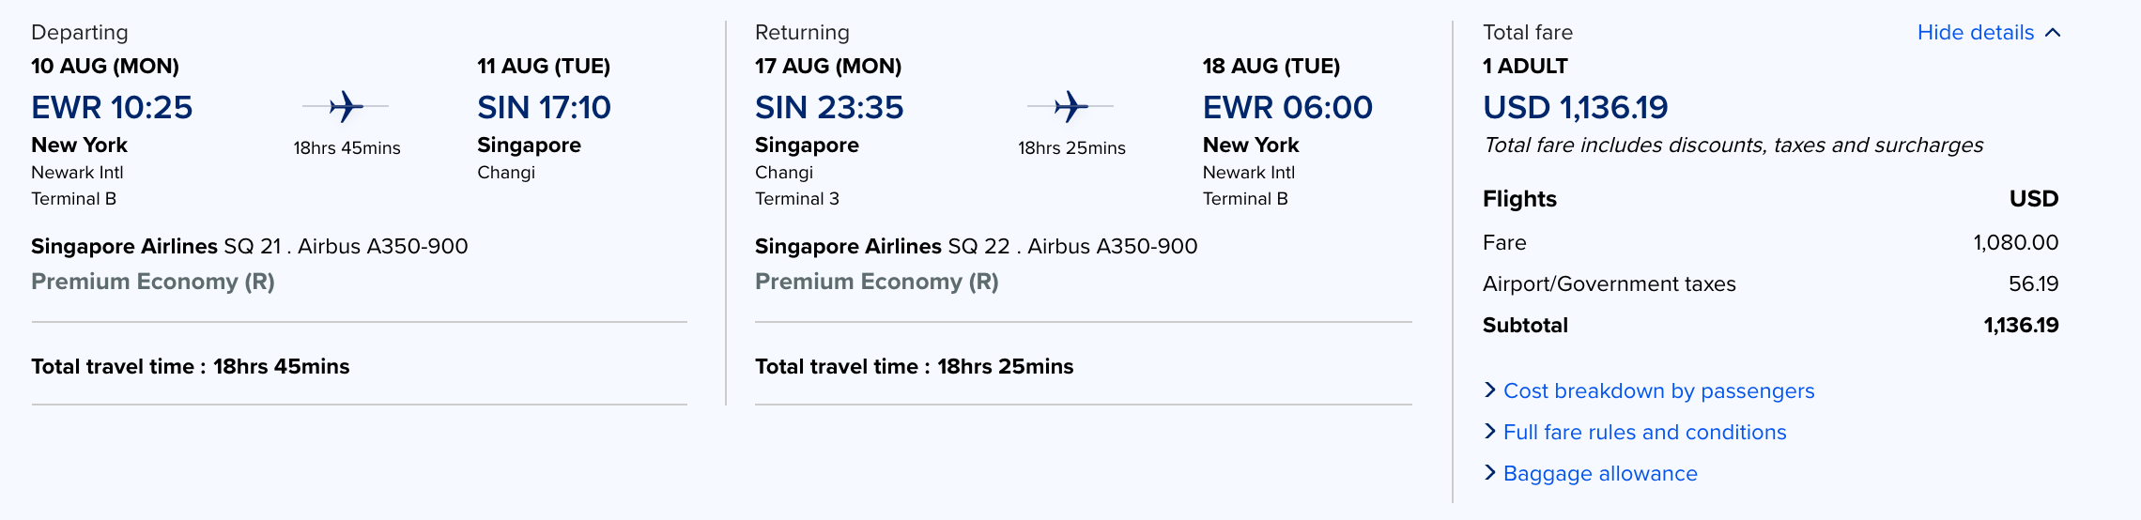2141x520 pixels.
Task: Click returning flight's Premium Economy (R) label
Action: (x=877, y=282)
